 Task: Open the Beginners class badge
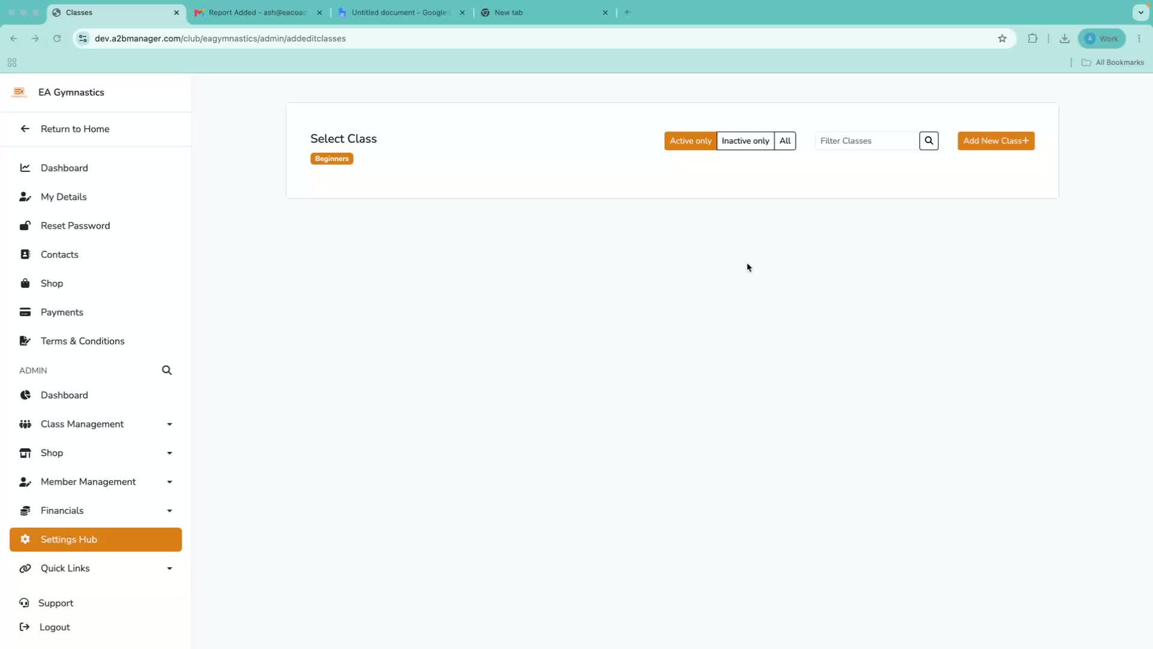[x=331, y=159]
